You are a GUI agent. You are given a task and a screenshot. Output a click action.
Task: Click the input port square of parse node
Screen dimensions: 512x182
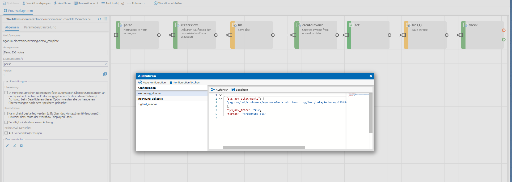116,35
